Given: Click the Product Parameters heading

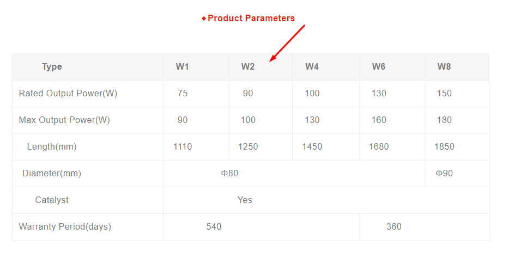Looking at the screenshot, I should 251,18.
